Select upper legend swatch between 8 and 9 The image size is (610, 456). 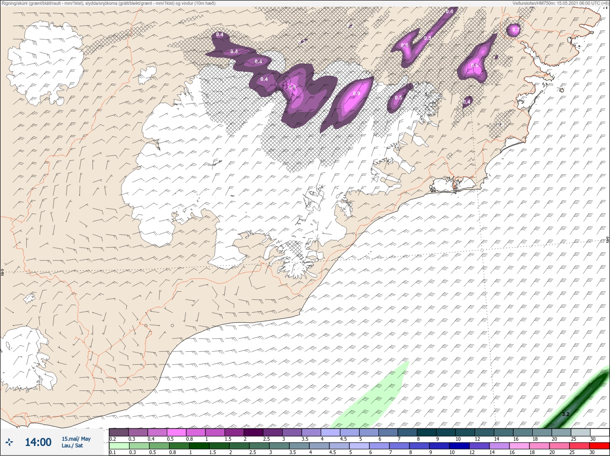[x=427, y=432]
